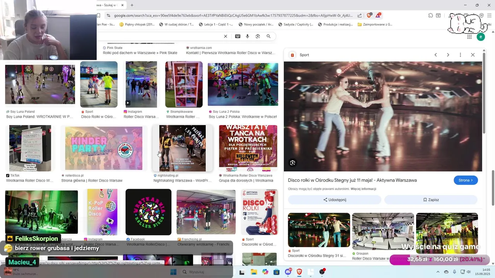The image size is (495, 278).
Task: Open Franchising.pl Otwieramy wrotkarnię thumbnail
Action: pos(206,212)
